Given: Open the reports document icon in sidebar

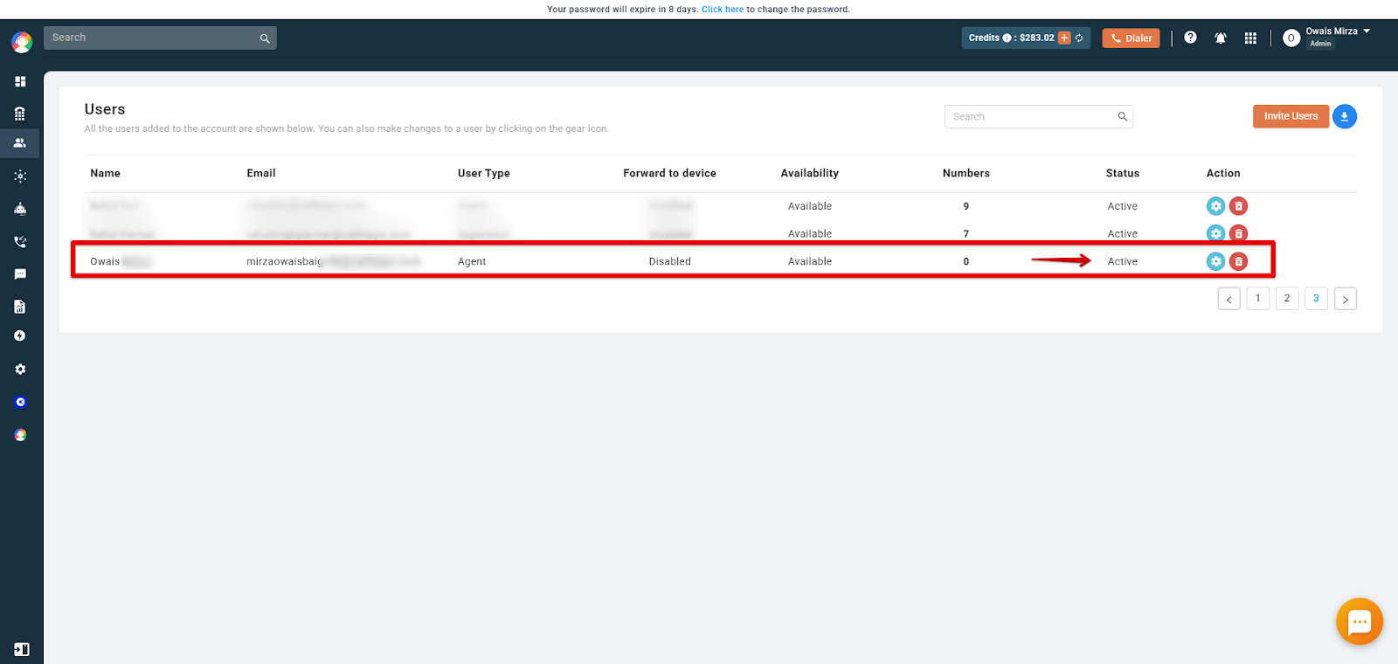Looking at the screenshot, I should click(x=20, y=307).
